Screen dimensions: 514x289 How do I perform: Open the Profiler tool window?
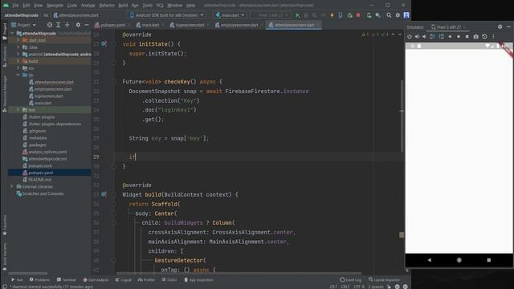(146, 280)
